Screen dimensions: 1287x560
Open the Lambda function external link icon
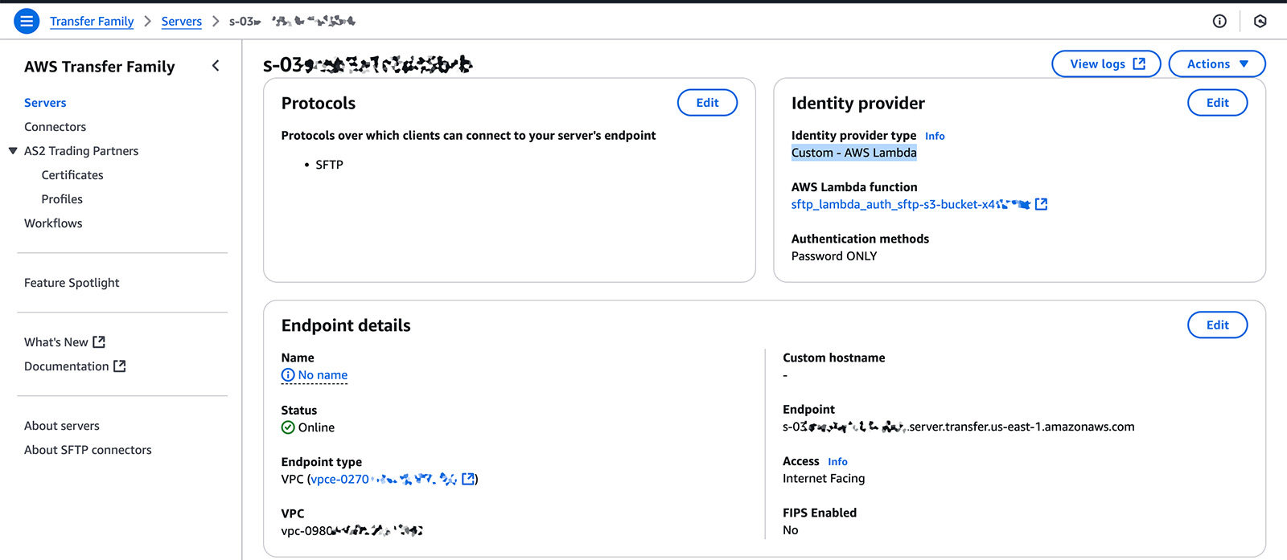[x=1041, y=204]
